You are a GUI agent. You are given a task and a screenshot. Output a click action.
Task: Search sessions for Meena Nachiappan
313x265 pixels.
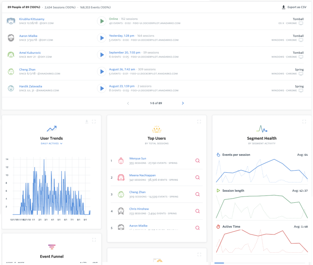(197, 177)
